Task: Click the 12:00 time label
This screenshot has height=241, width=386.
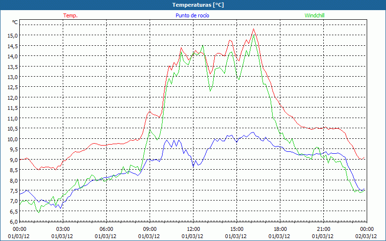Action: pos(193,229)
